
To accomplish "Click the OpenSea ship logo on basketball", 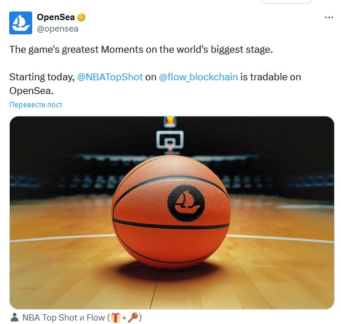I will coord(186,203).
